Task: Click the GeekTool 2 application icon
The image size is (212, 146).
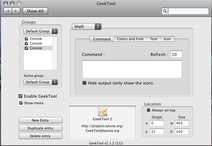Action: [x=103, y=112]
